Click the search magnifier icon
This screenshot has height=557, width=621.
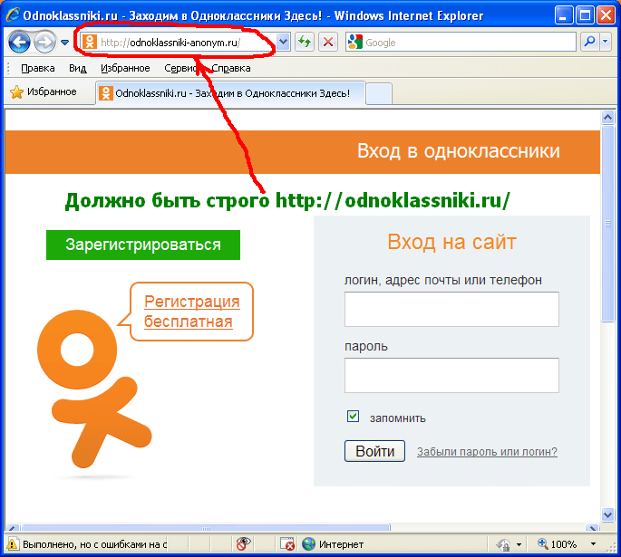click(x=589, y=42)
